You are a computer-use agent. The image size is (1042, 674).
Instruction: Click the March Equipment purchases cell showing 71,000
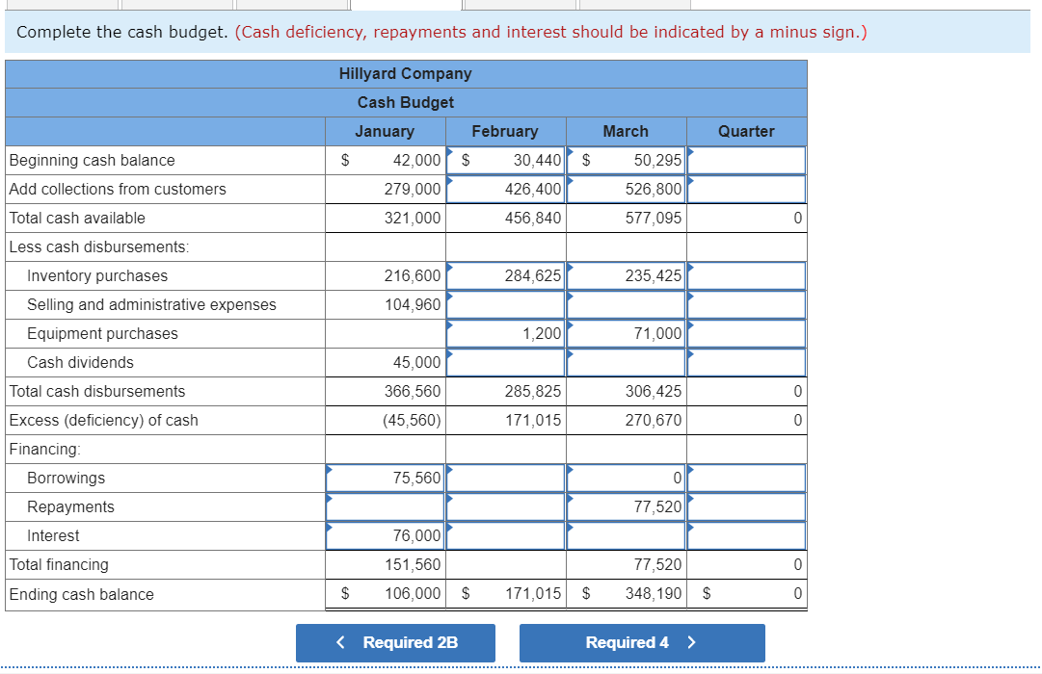(627, 333)
